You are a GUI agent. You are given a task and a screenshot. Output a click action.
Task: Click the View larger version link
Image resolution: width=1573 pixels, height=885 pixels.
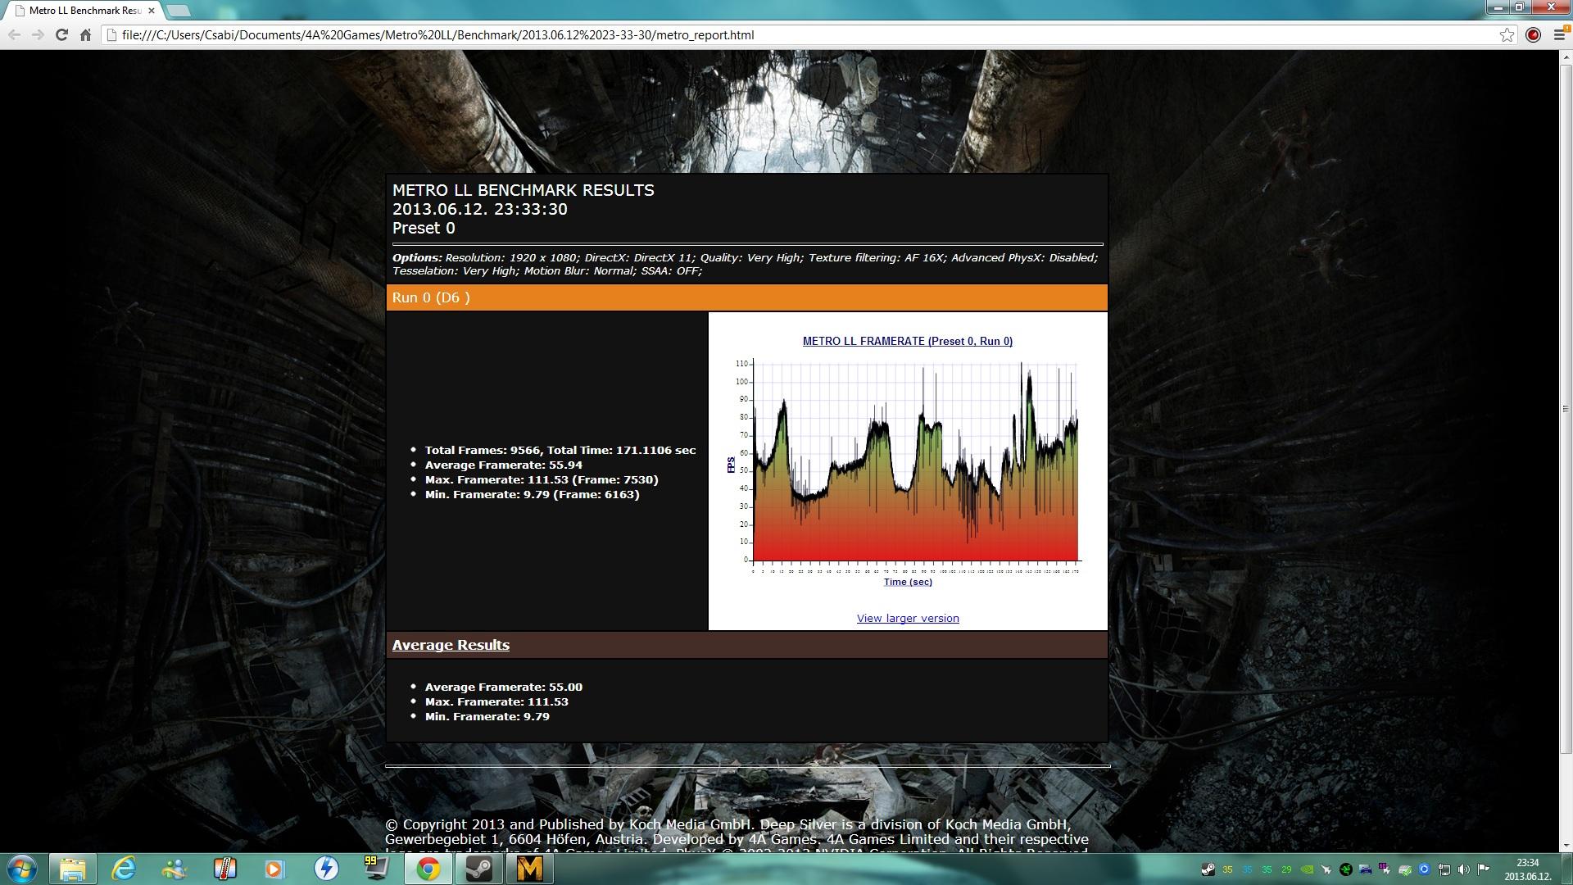pos(907,618)
